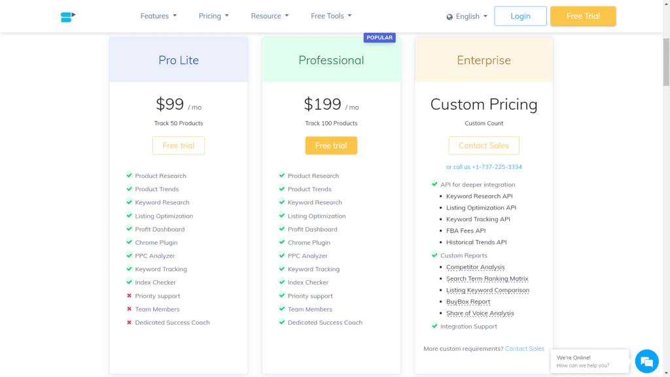Open the Pricing dropdown menu
The height and width of the screenshot is (377, 670).
point(214,16)
